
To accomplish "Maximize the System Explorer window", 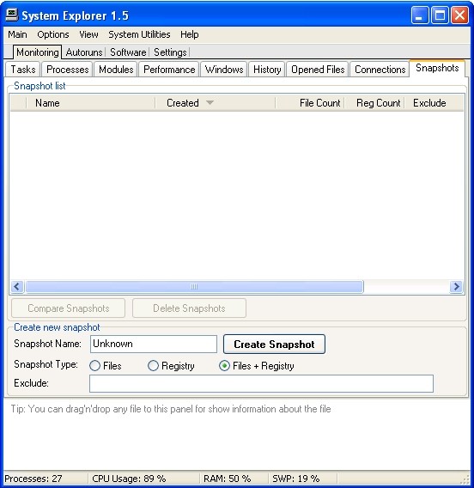I will (x=440, y=15).
